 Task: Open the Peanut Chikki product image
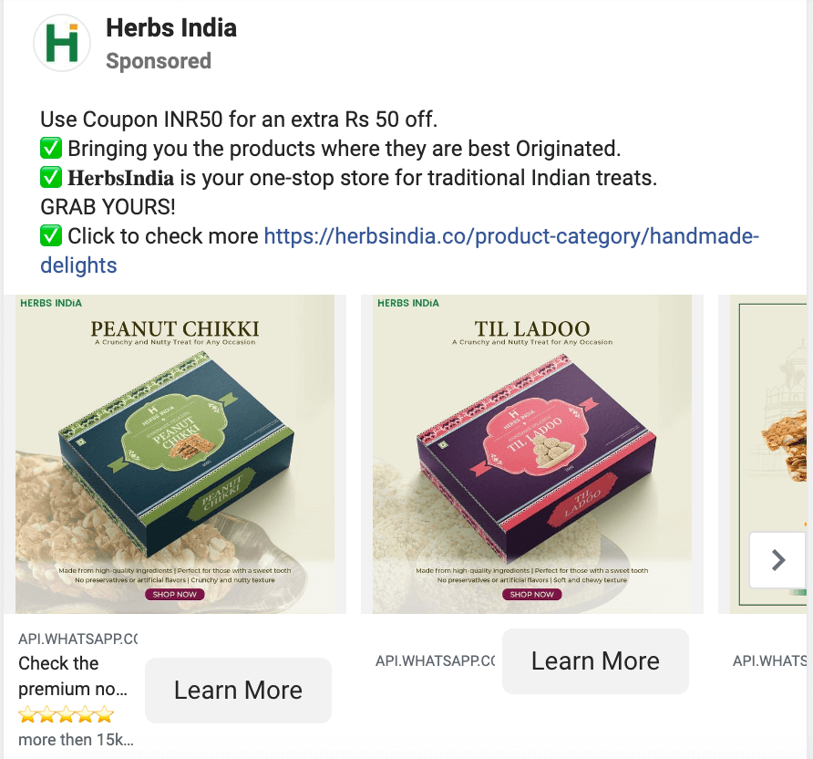(175, 454)
